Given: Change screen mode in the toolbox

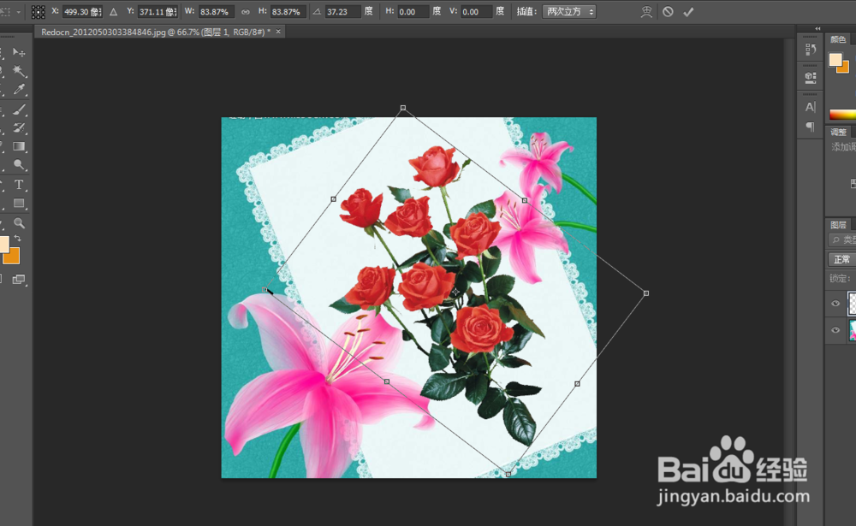Looking at the screenshot, I should point(19,280).
